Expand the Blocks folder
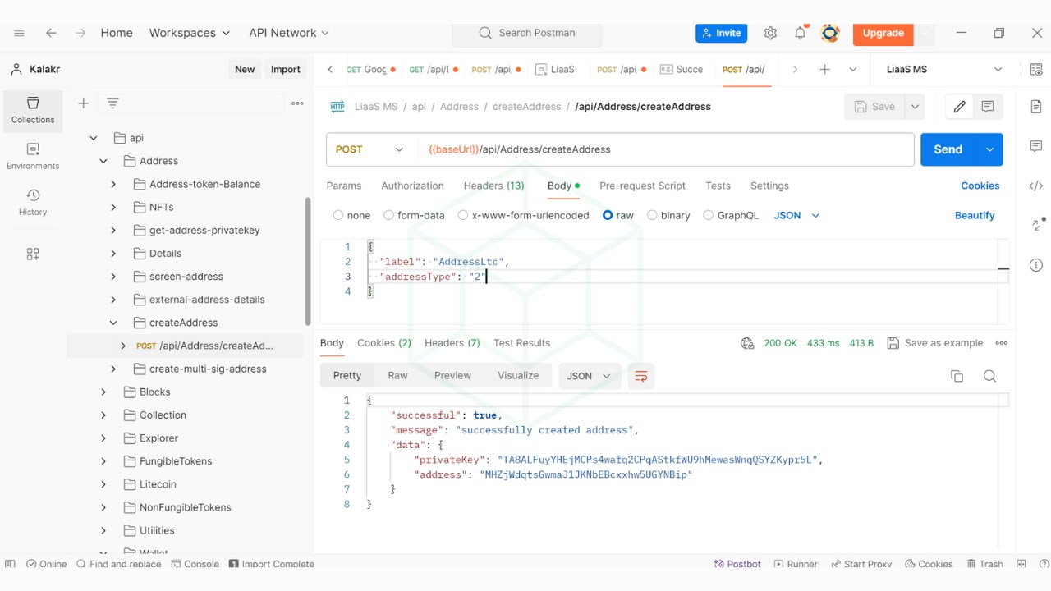1051x591 pixels. (103, 392)
